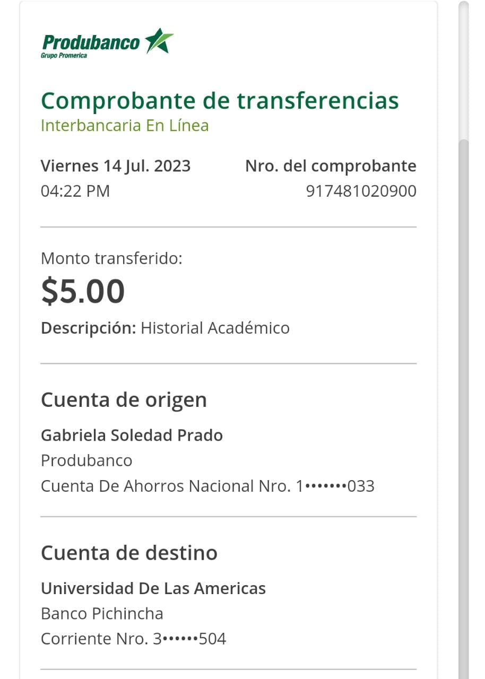The width and height of the screenshot is (485, 679).
Task: Select the Cuenta De Ahorros Nacional number
Action: [x=207, y=486]
